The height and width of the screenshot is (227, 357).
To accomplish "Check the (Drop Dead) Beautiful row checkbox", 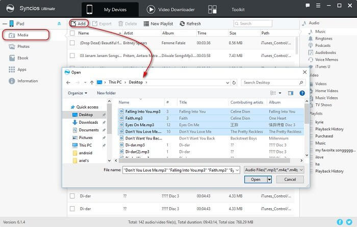I will 72,43.
